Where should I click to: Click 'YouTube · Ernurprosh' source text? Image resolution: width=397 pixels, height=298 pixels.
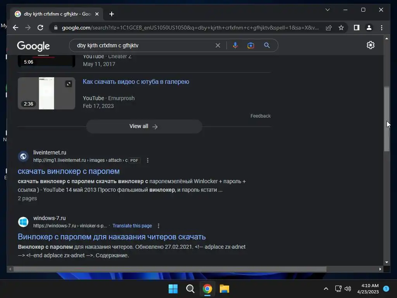[109, 98]
